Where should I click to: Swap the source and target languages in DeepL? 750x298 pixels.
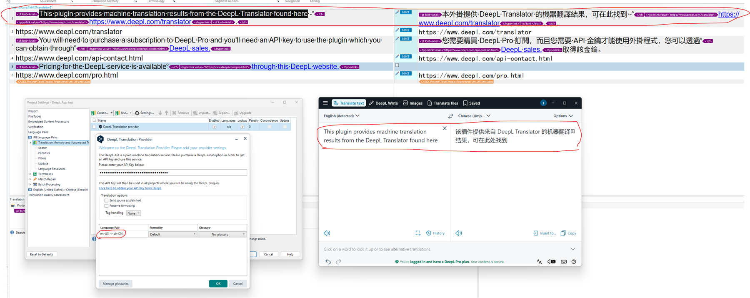(x=450, y=116)
